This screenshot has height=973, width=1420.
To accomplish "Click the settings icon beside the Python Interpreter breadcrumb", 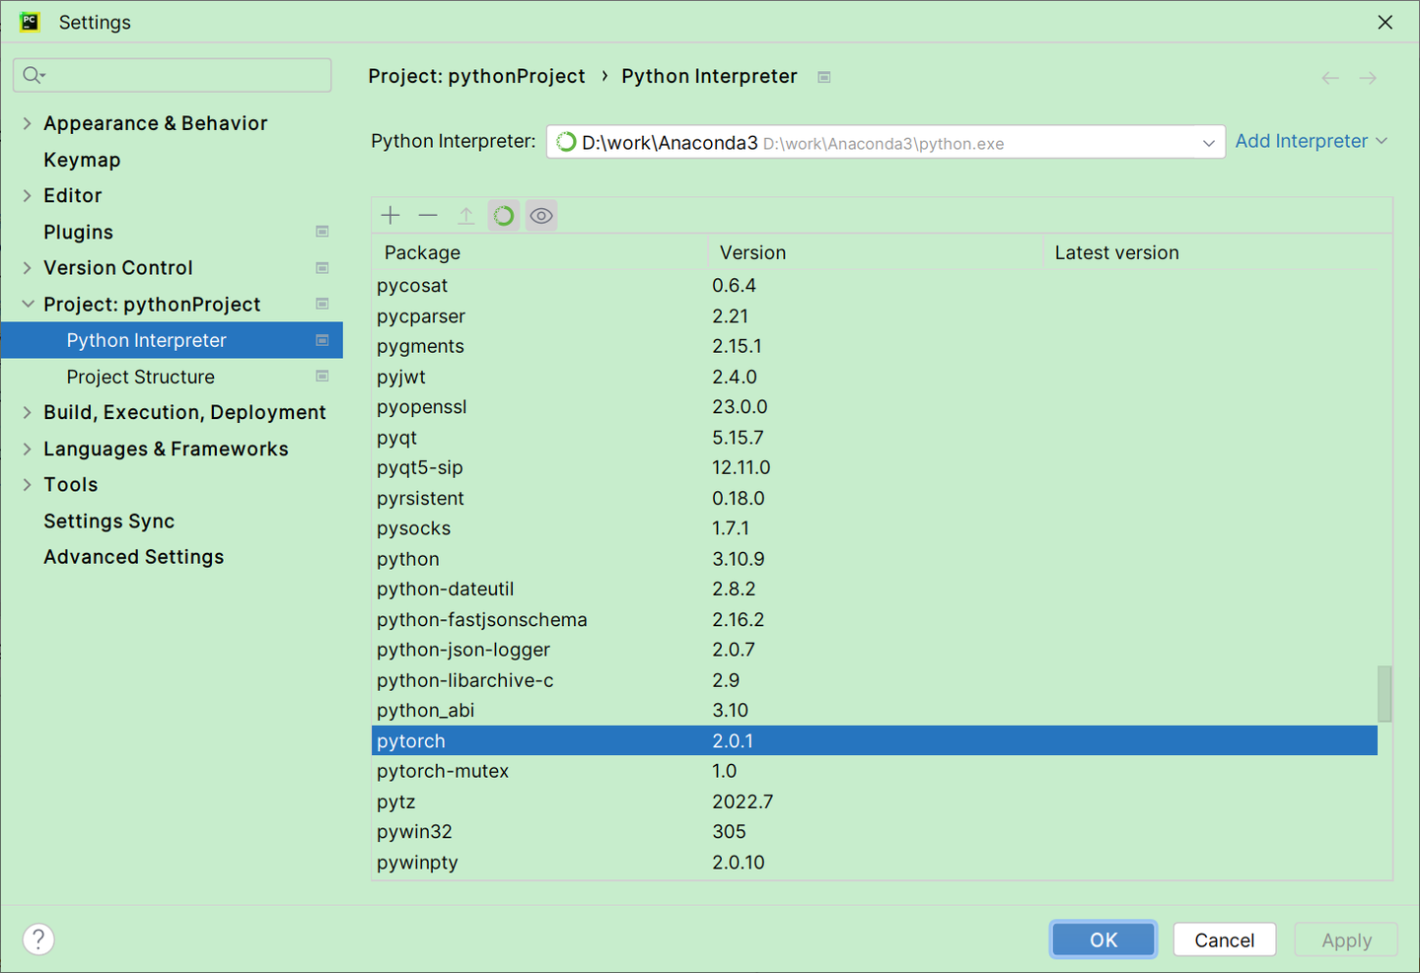I will point(824,76).
